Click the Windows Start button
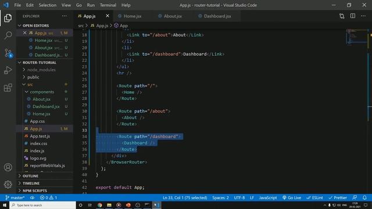Image resolution: width=372 pixels, height=209 pixels. pyautogui.click(x=5, y=205)
